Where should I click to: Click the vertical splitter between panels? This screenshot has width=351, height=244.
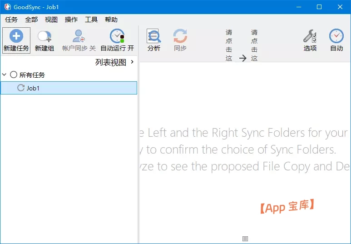point(138,150)
